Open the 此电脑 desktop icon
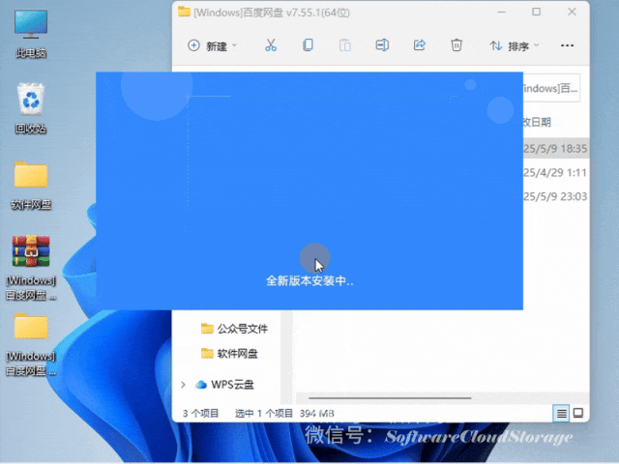Image resolution: width=619 pixels, height=464 pixels. [x=31, y=34]
